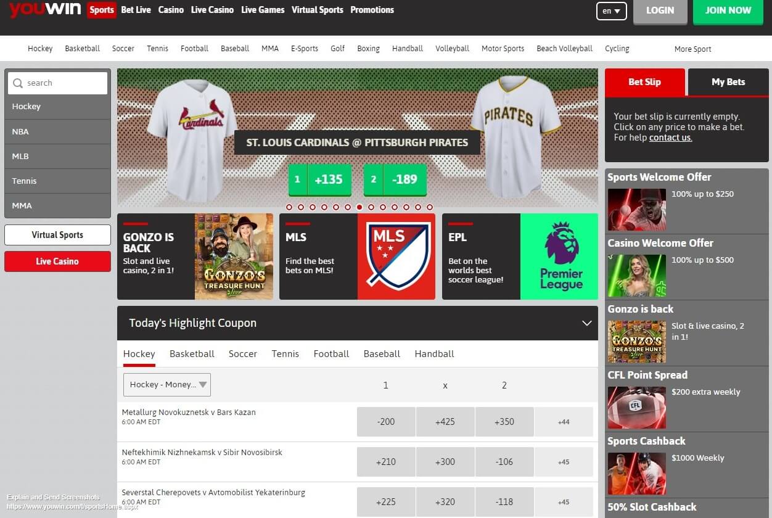The height and width of the screenshot is (518, 772).
Task: Open the en language dropdown
Action: point(612,11)
